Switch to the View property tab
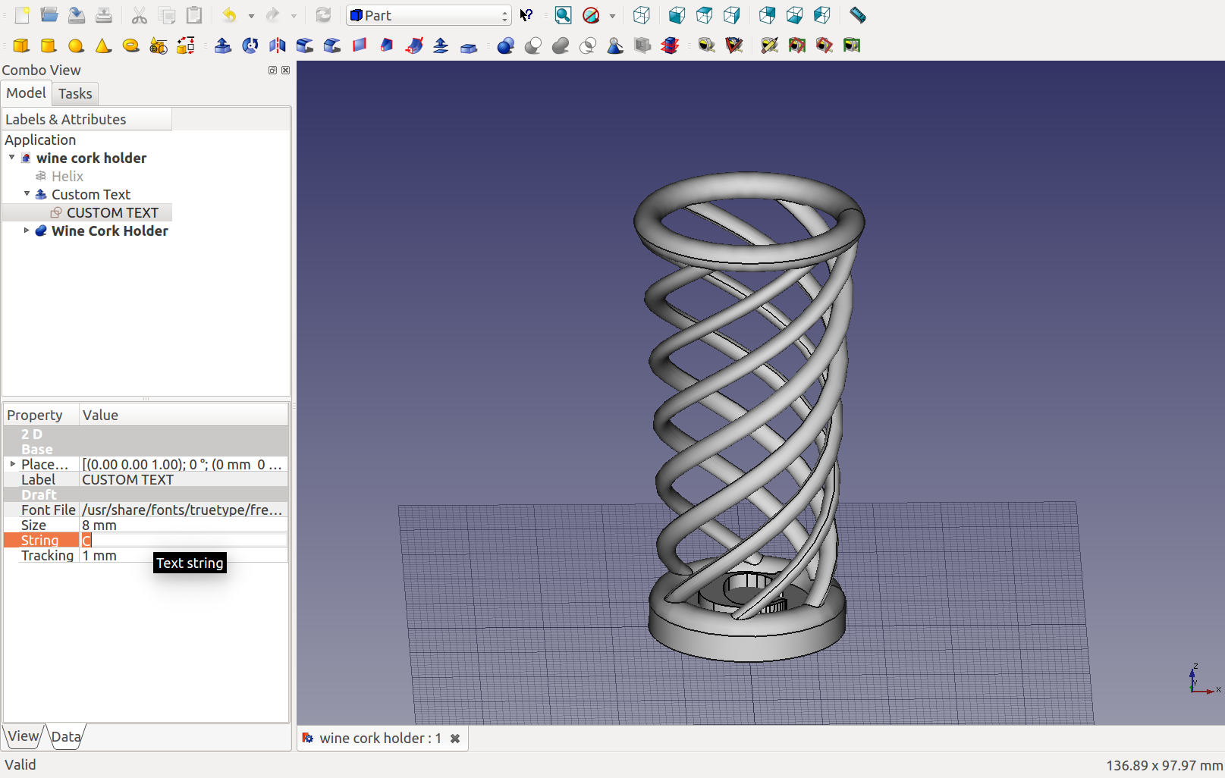This screenshot has height=778, width=1225. coord(23,736)
